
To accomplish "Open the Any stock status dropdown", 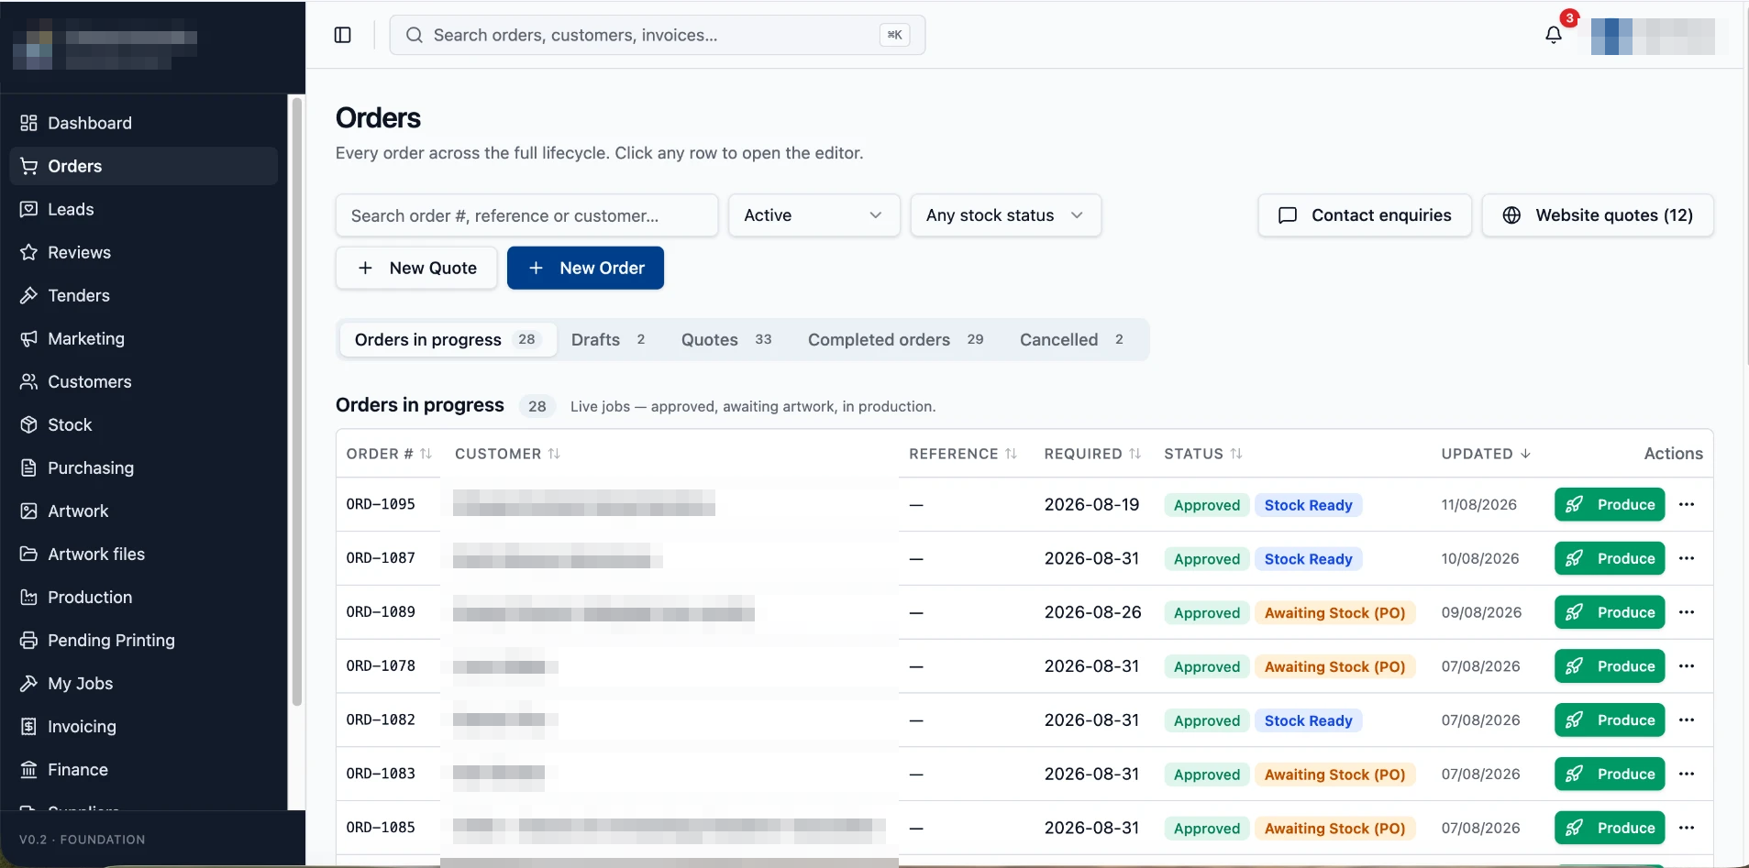I will pos(1005,215).
